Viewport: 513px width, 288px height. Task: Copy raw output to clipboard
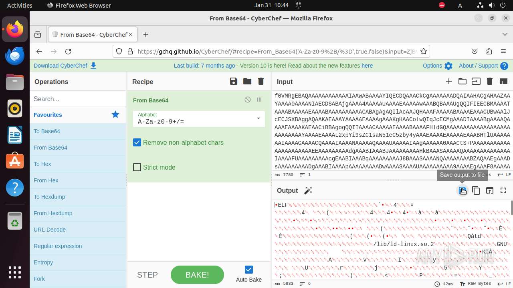[x=476, y=191]
